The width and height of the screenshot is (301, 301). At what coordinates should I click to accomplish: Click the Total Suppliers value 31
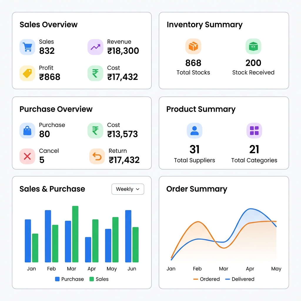click(x=195, y=149)
